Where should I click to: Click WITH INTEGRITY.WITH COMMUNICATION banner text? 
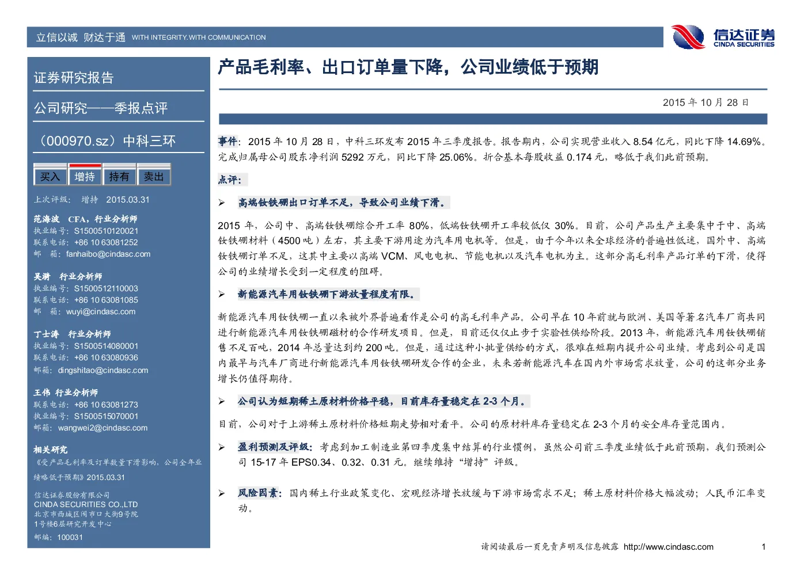(199, 37)
